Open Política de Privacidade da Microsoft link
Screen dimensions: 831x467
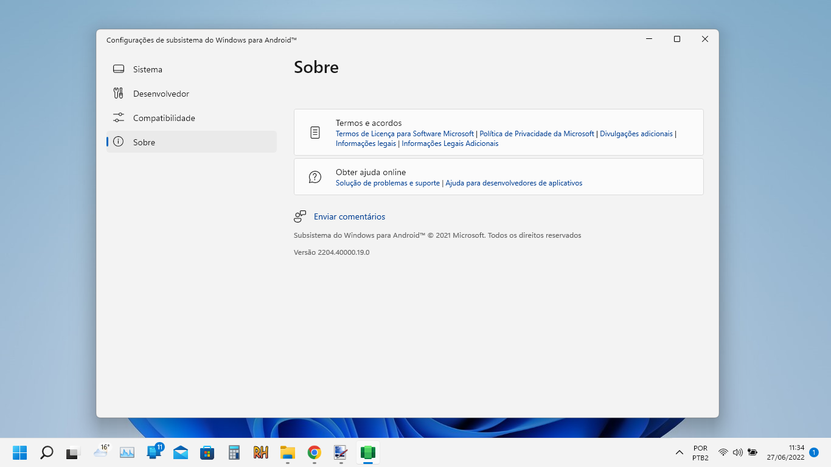537,134
